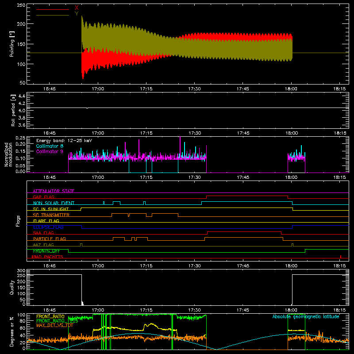The height and width of the screenshot is (354, 354).
Task: Select the Roll period axis title
Action: point(13,111)
